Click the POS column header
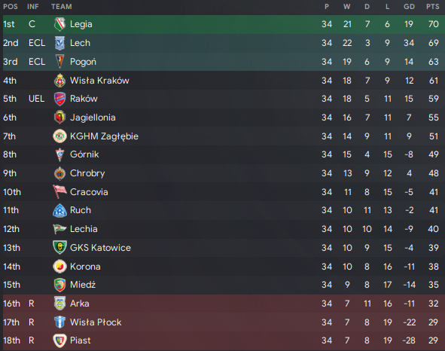Image resolution: width=445 pixels, height=351 pixels. click(x=11, y=7)
